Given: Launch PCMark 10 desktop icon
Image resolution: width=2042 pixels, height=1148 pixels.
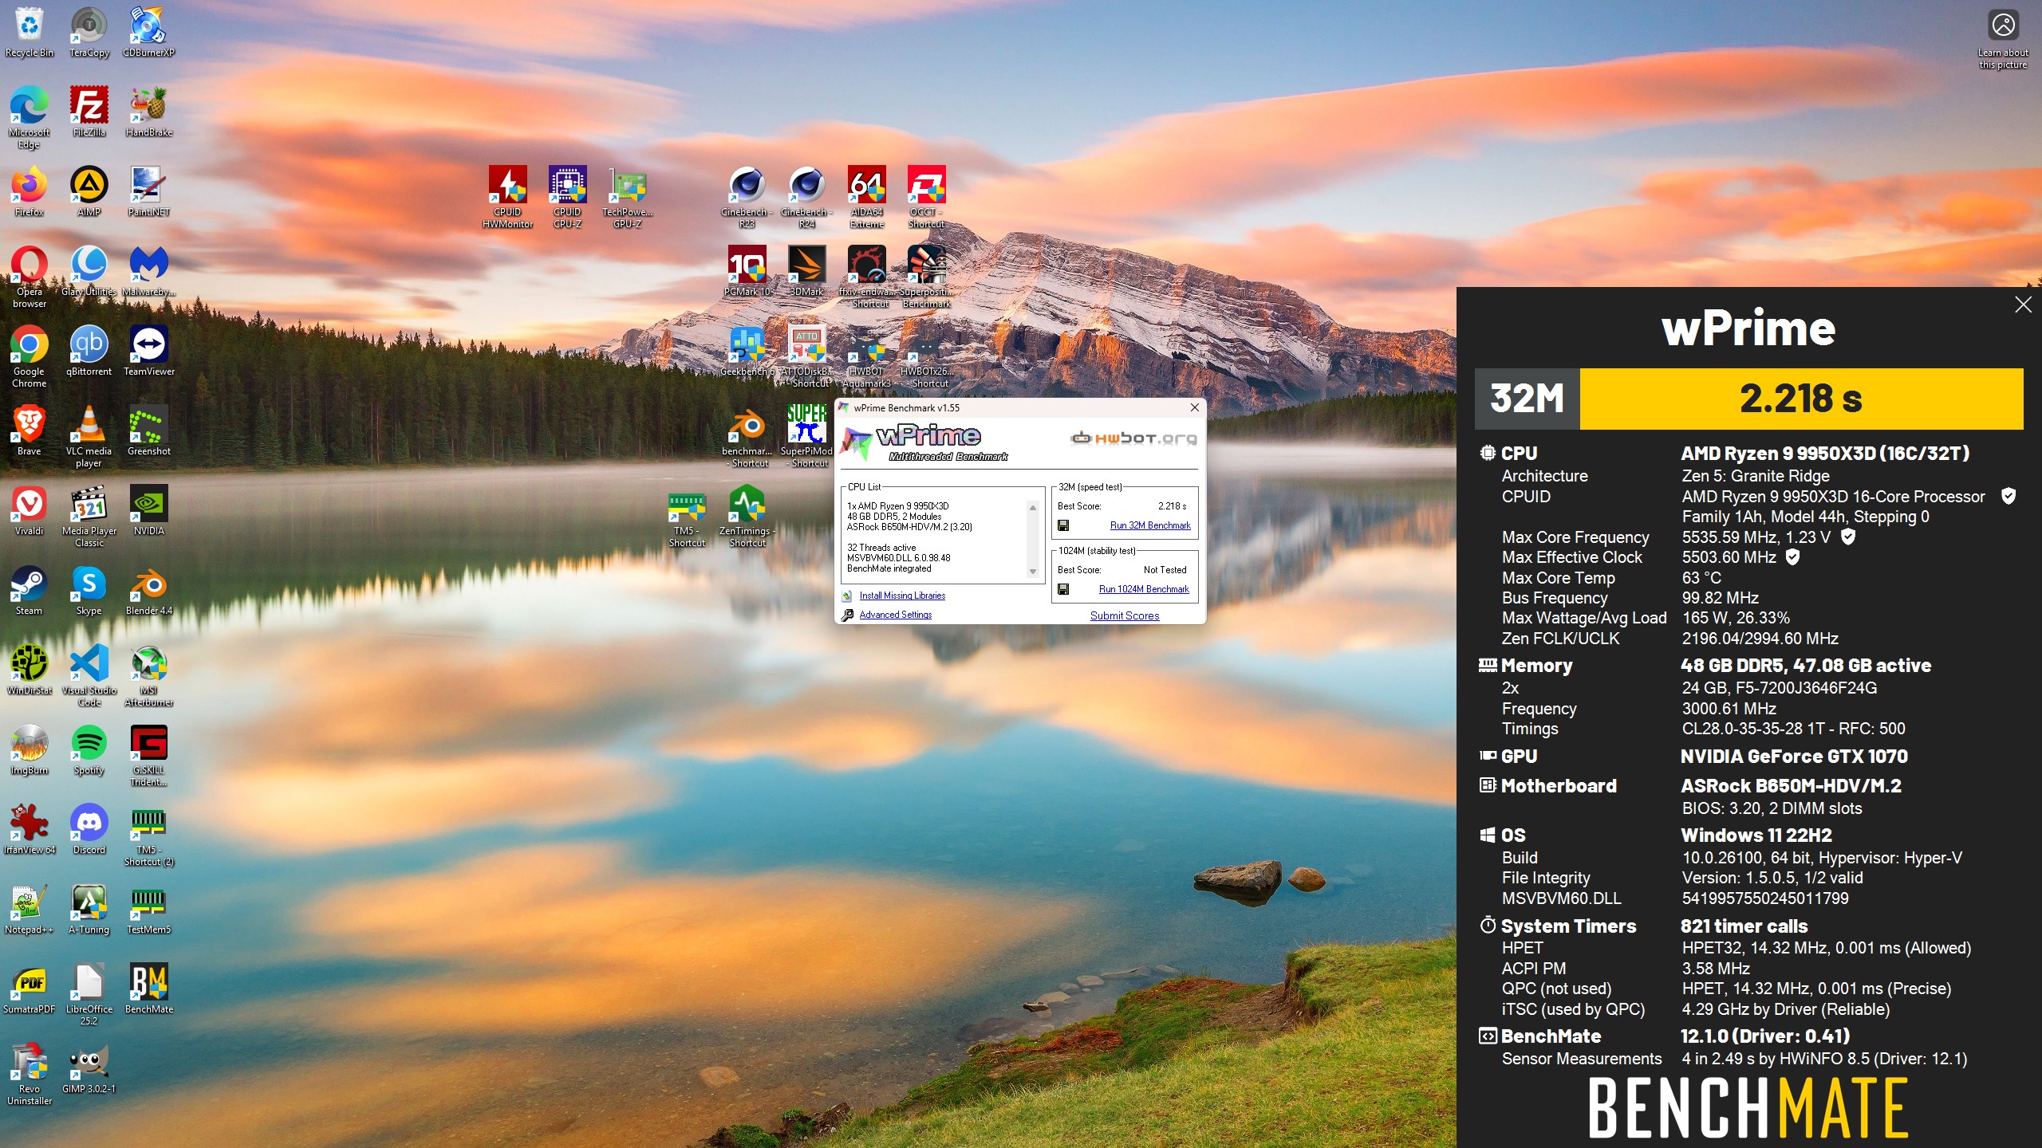Looking at the screenshot, I should click(x=747, y=271).
